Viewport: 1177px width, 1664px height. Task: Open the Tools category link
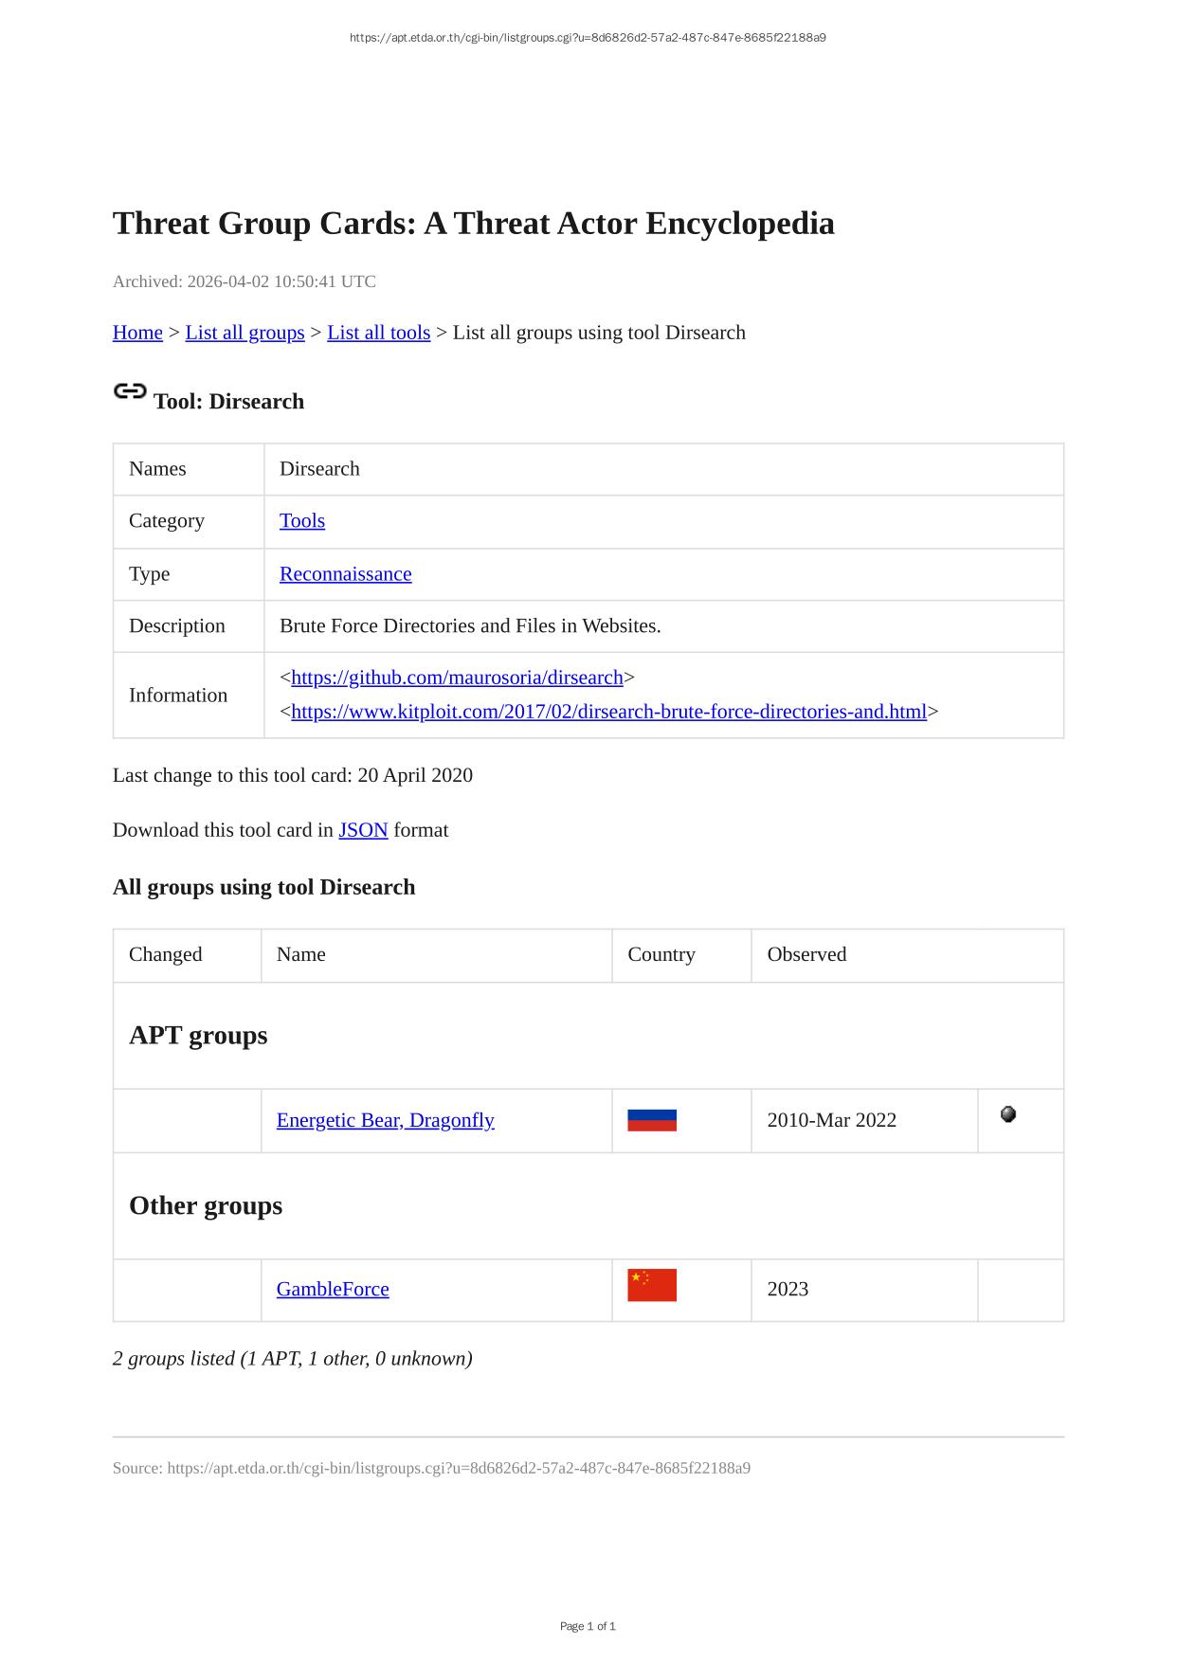(302, 521)
